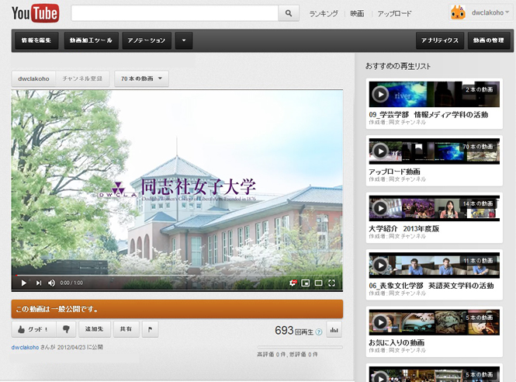Click the 0:00 / 1:00 time display
516x382 pixels.
71,283
